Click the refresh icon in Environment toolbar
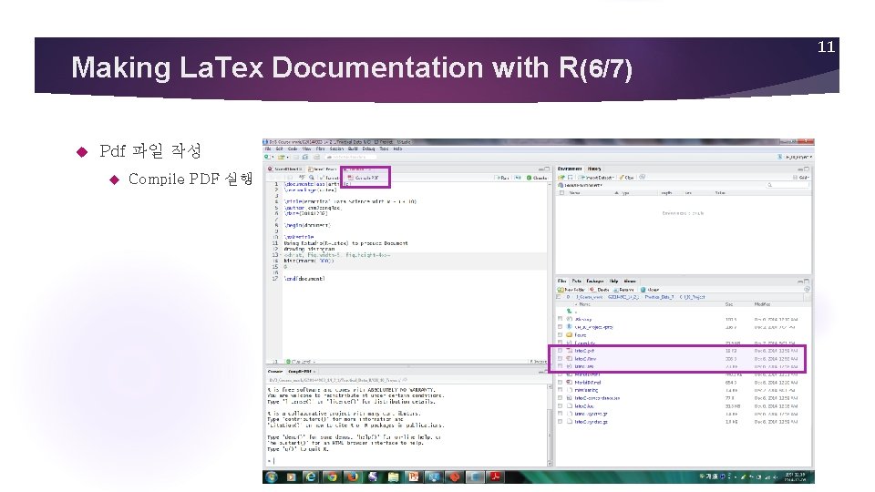Viewport: 875px width, 492px height. 643,178
